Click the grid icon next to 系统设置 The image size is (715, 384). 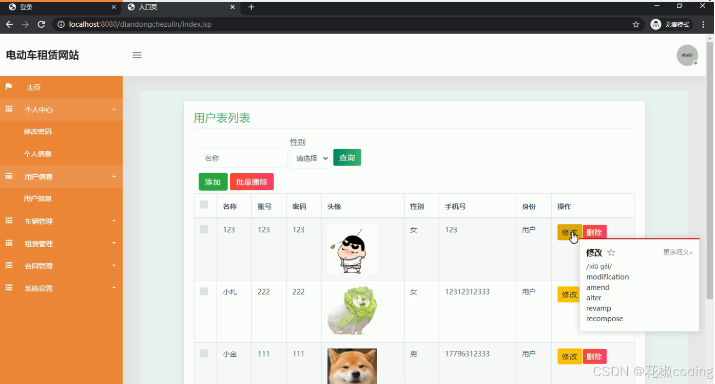(9, 288)
